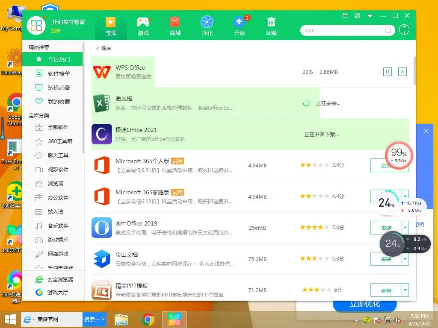Click the 金山文档 app icon
Image resolution: width=438 pixels, height=328 pixels.
click(x=102, y=259)
